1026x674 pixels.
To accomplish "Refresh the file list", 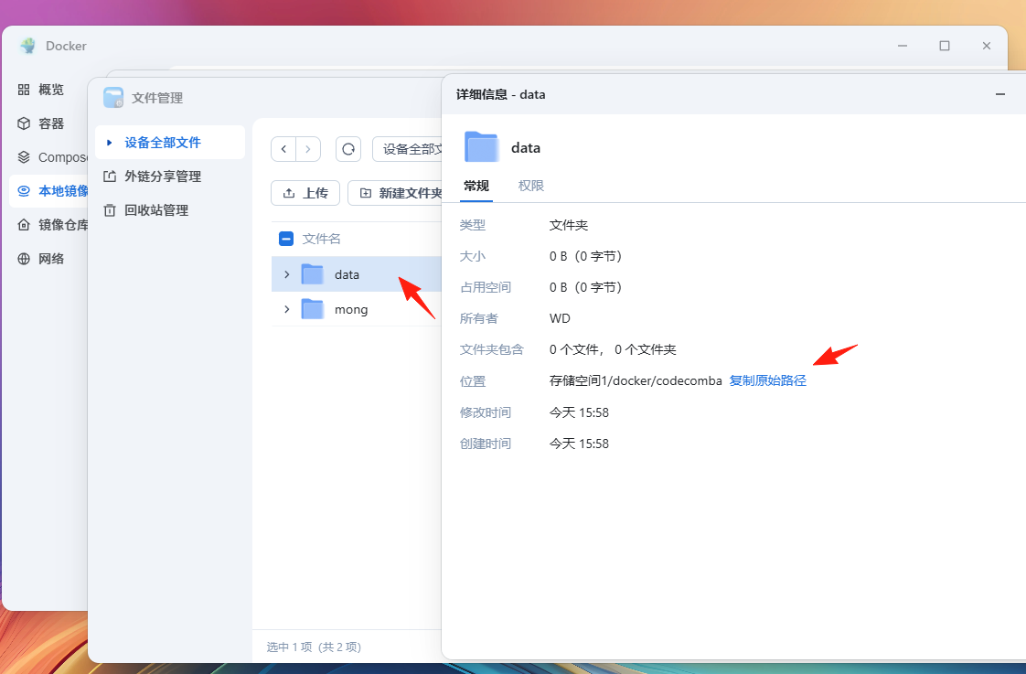I will [348, 149].
